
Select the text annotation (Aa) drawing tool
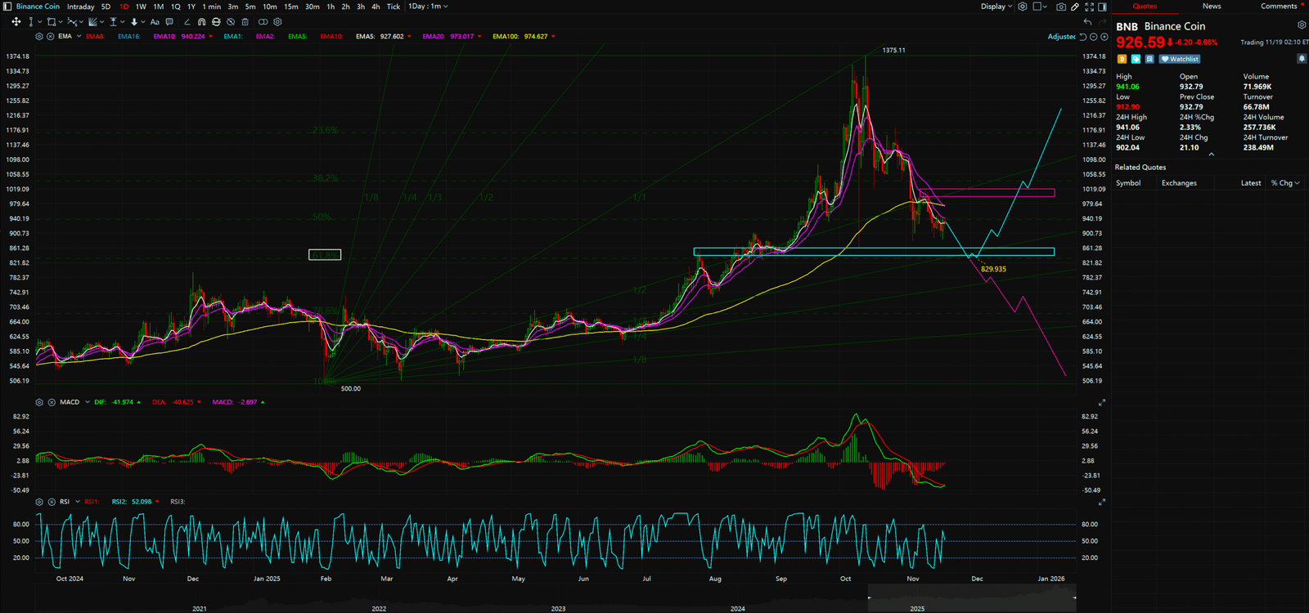(155, 22)
